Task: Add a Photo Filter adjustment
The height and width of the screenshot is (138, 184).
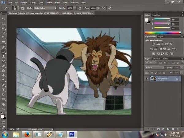Action: (x=164, y=49)
